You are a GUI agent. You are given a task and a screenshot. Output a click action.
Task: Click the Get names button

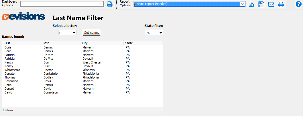[x=91, y=33]
